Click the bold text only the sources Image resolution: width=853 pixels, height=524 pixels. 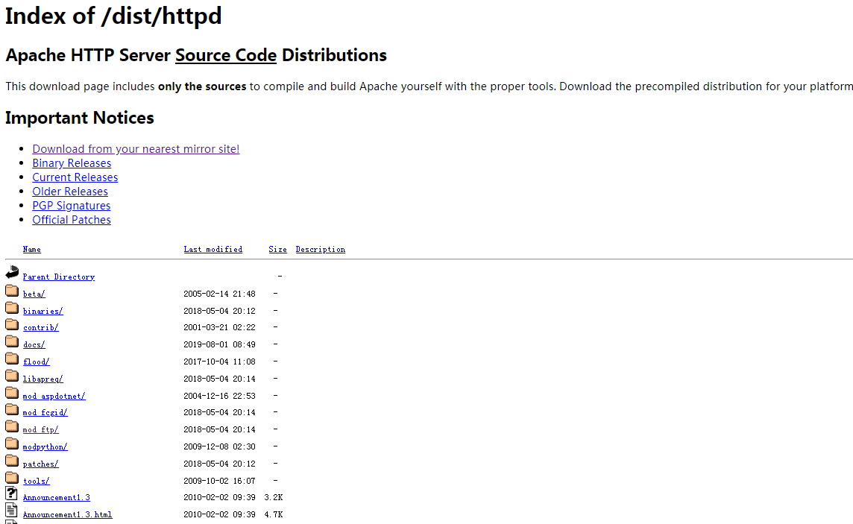pos(202,86)
